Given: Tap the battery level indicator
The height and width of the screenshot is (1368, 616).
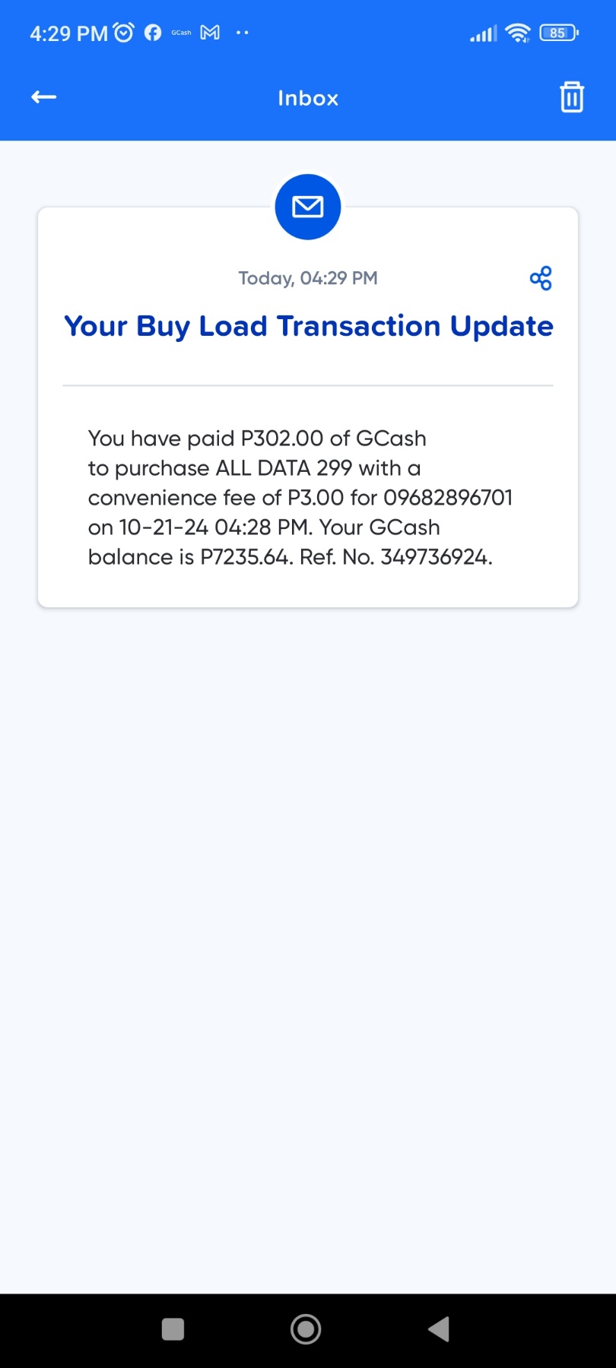Looking at the screenshot, I should pos(559,33).
